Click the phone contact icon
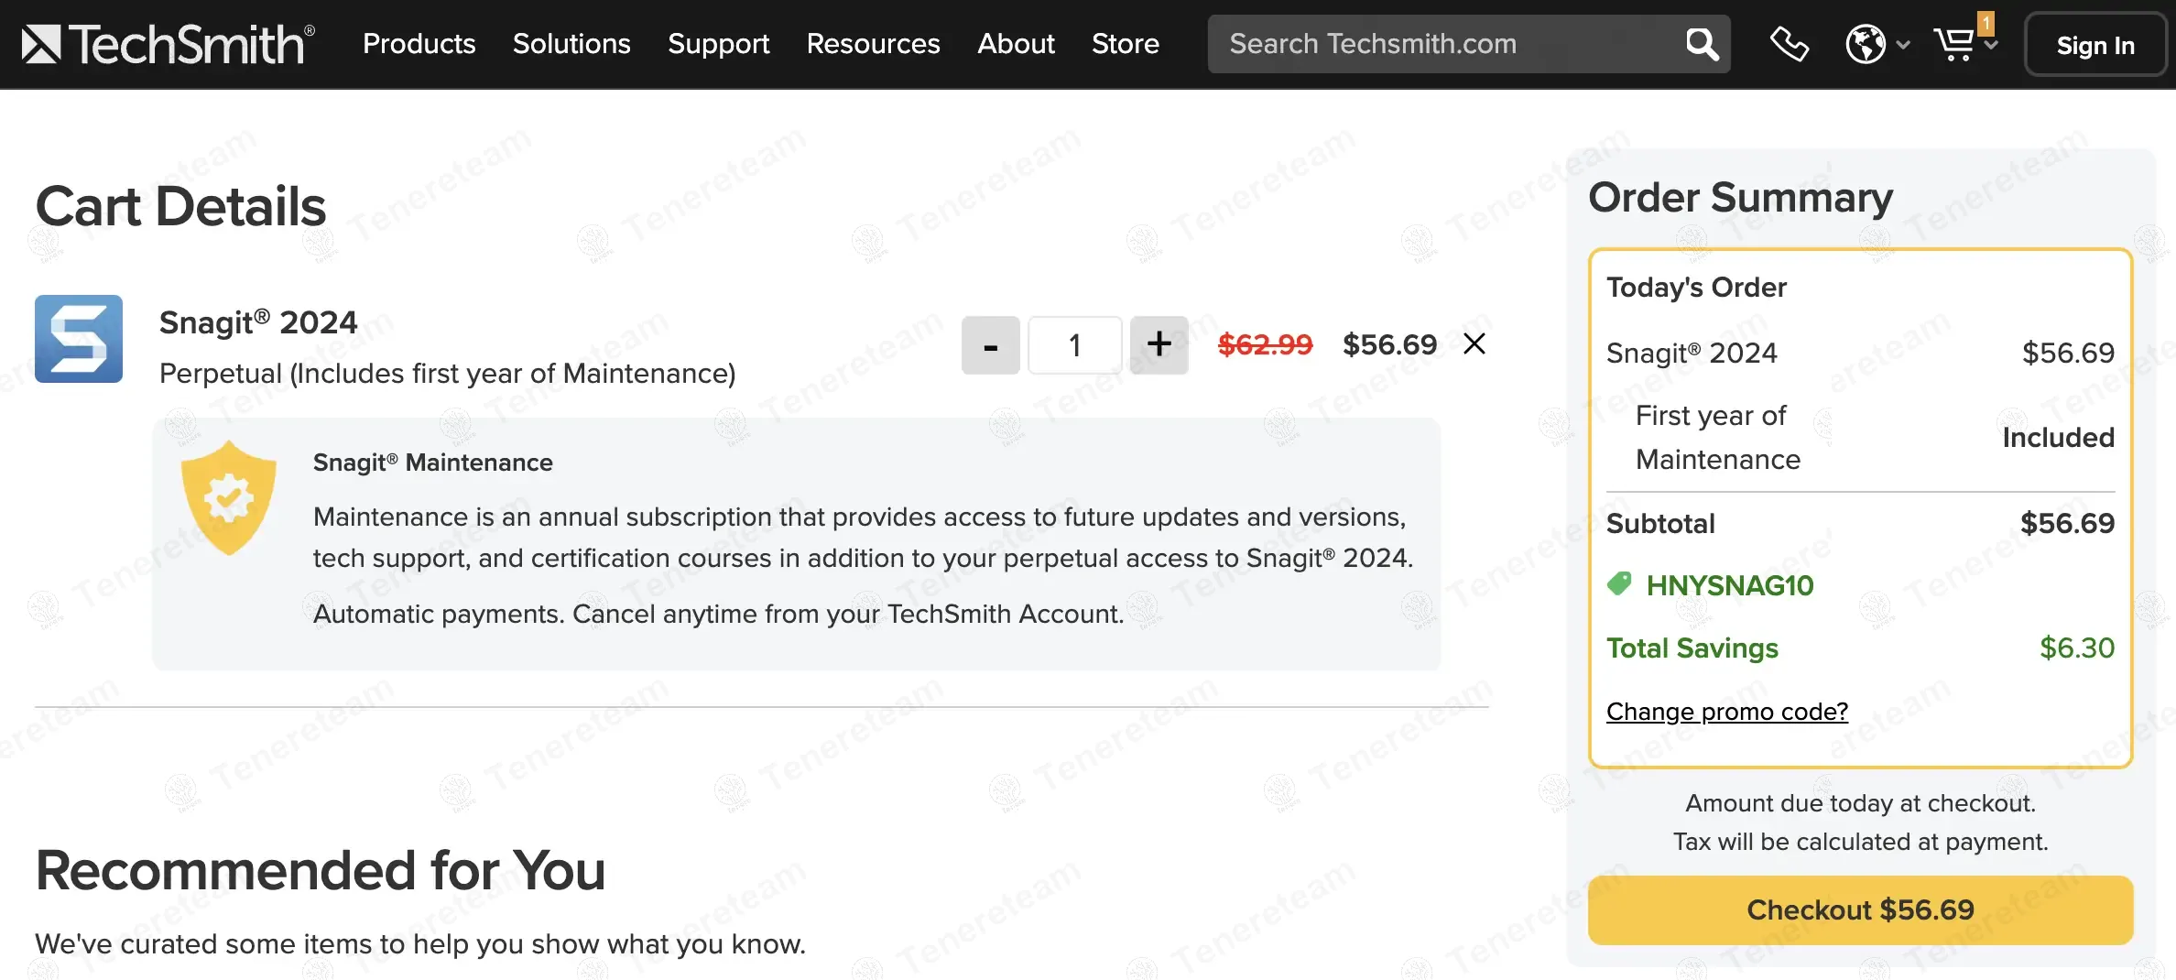 point(1789,44)
